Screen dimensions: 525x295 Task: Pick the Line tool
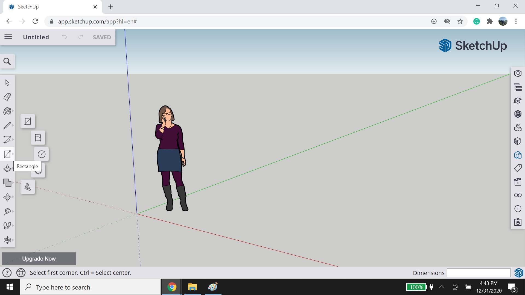[7, 125]
